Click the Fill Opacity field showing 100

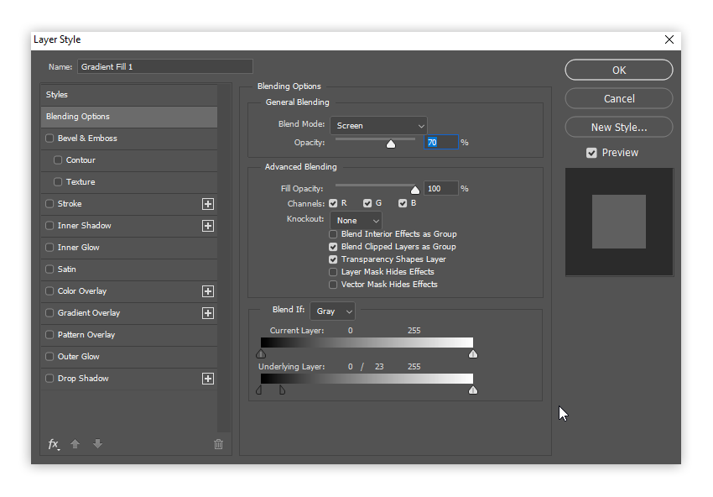coord(441,188)
